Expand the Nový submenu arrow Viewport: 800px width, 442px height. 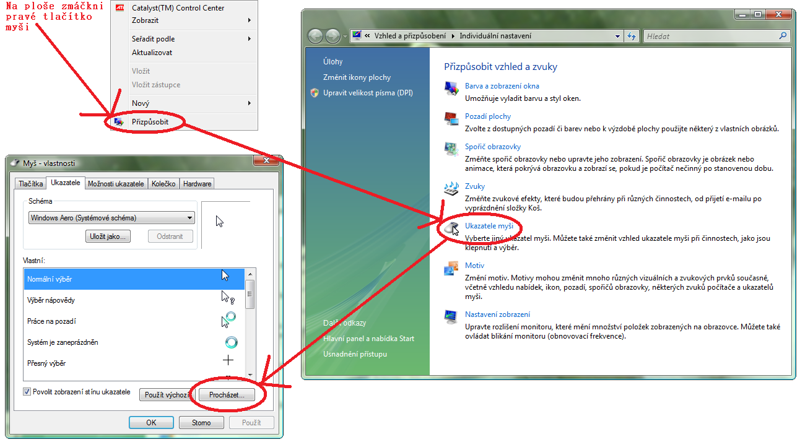point(249,103)
